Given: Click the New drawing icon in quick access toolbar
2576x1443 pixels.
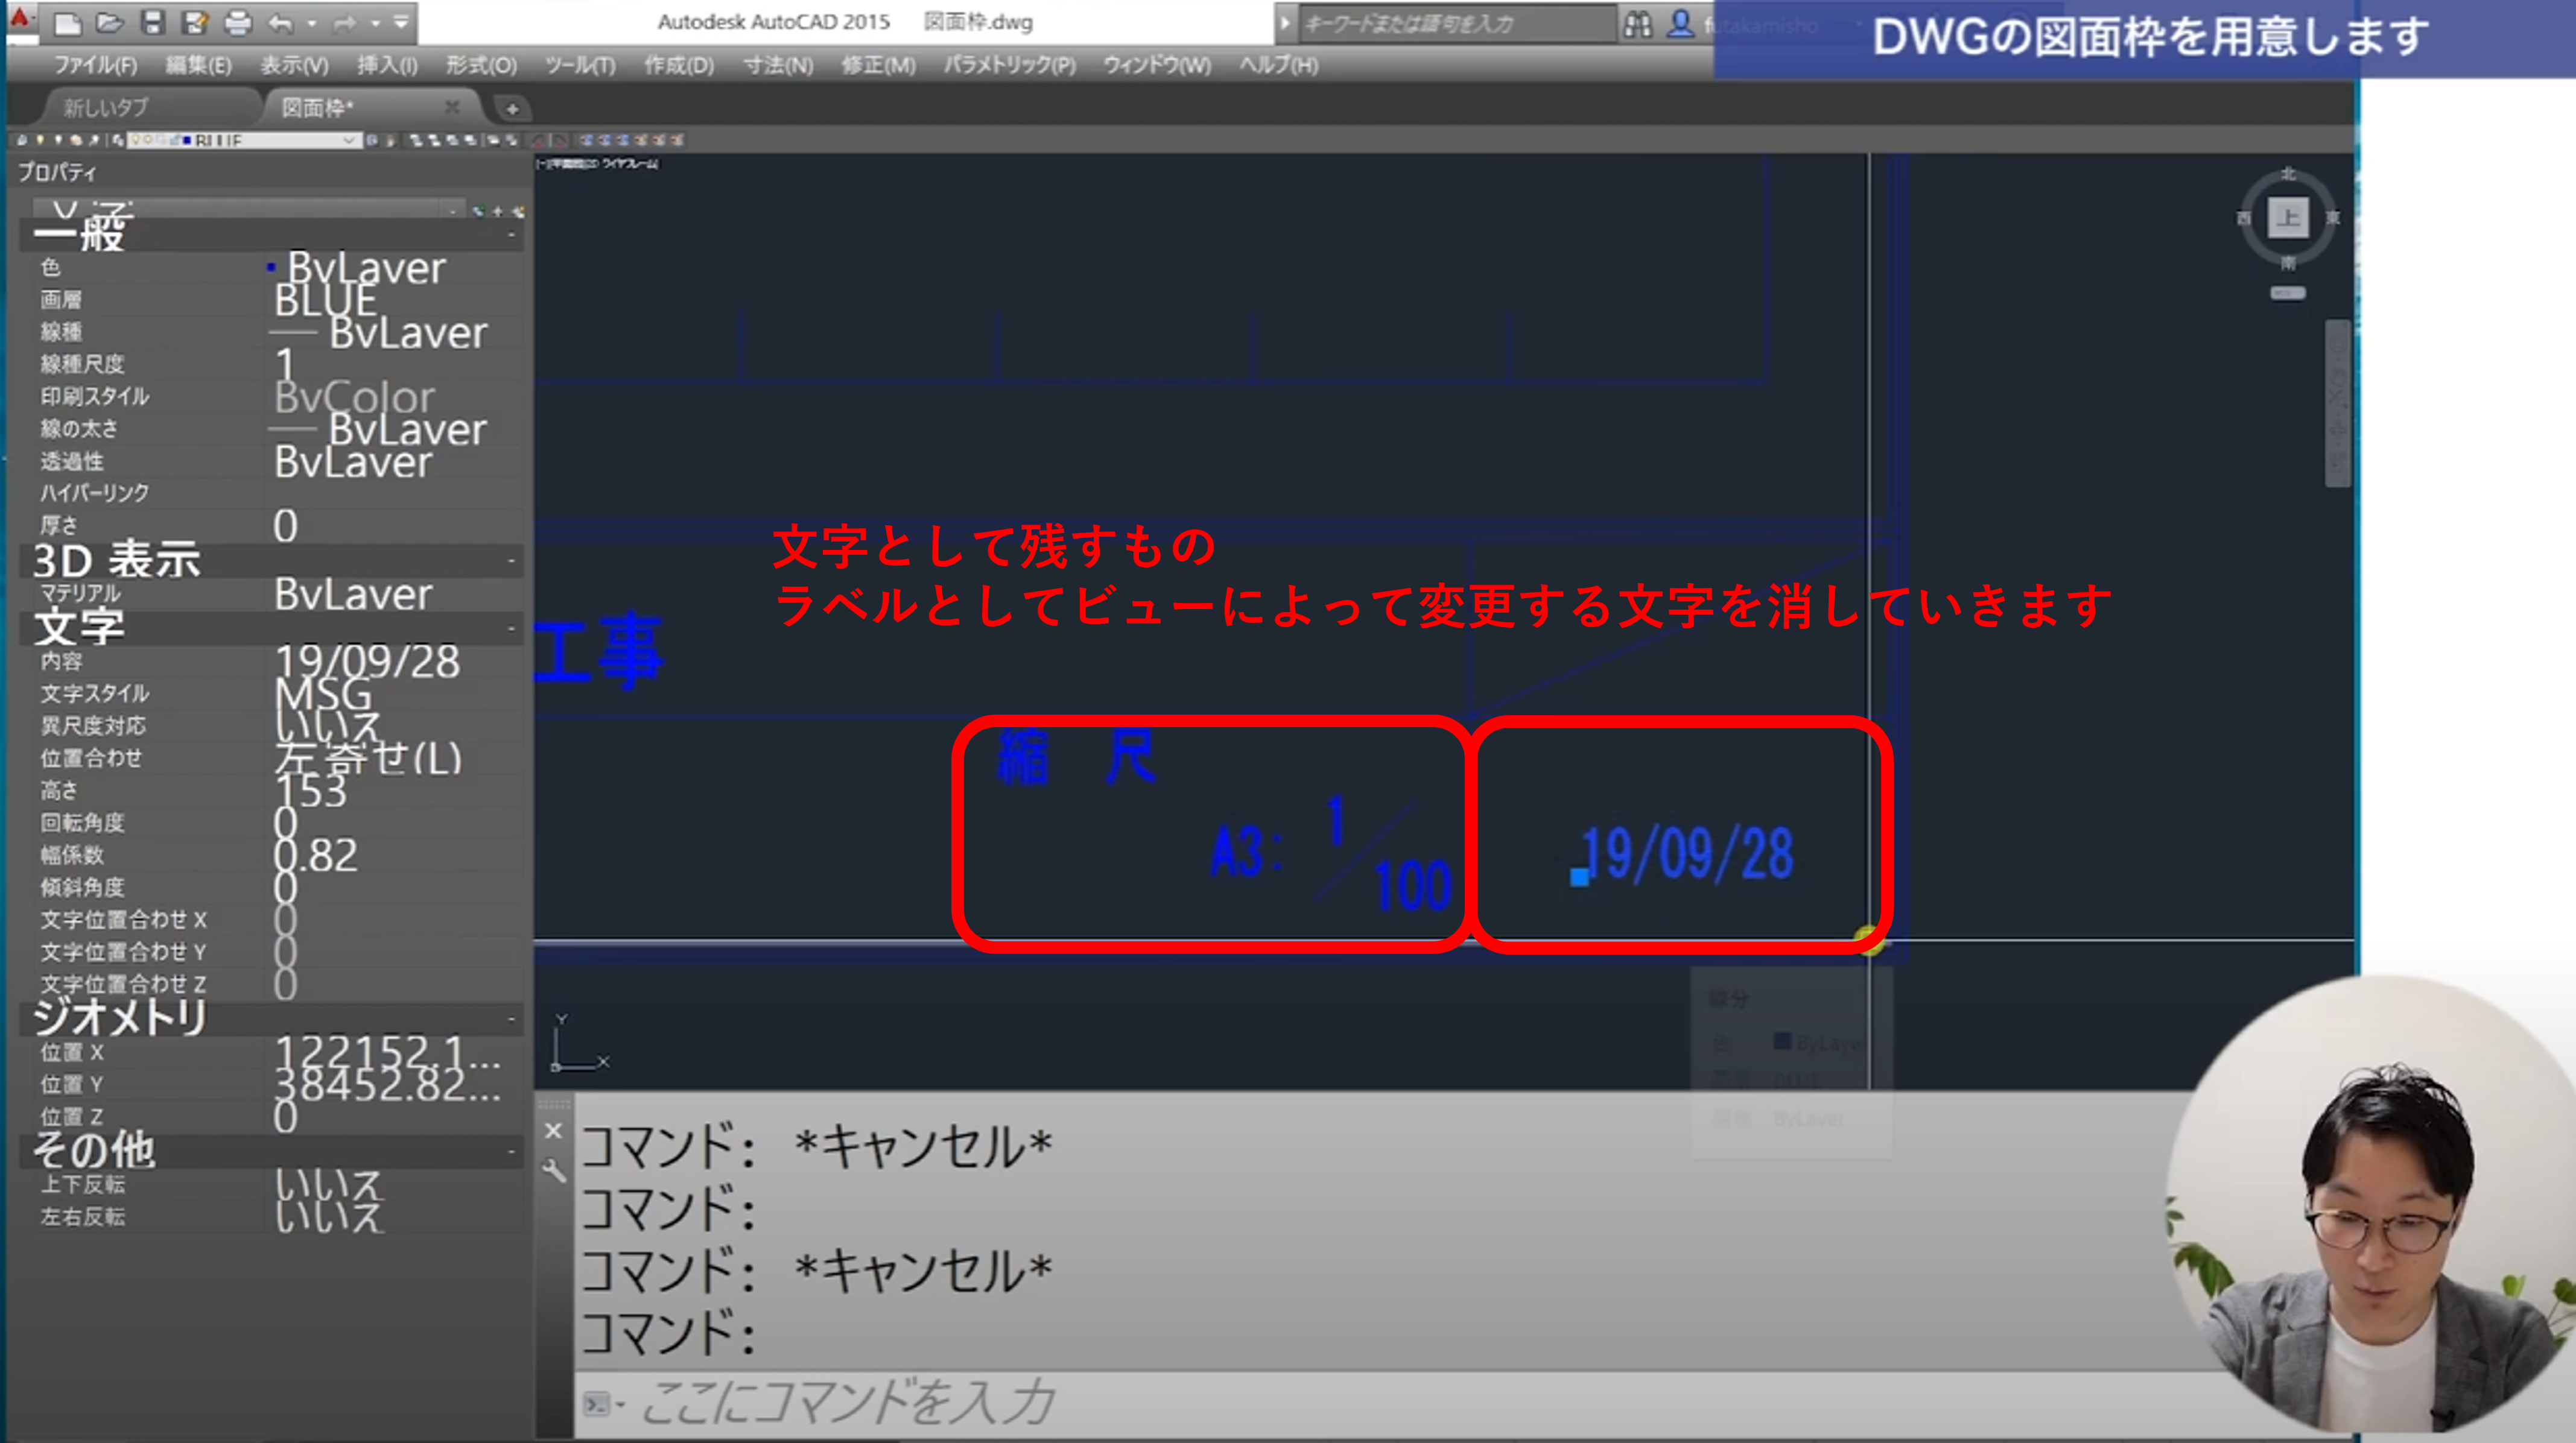Looking at the screenshot, I should [x=67, y=22].
